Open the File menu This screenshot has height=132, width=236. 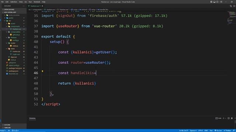click(2, 2)
